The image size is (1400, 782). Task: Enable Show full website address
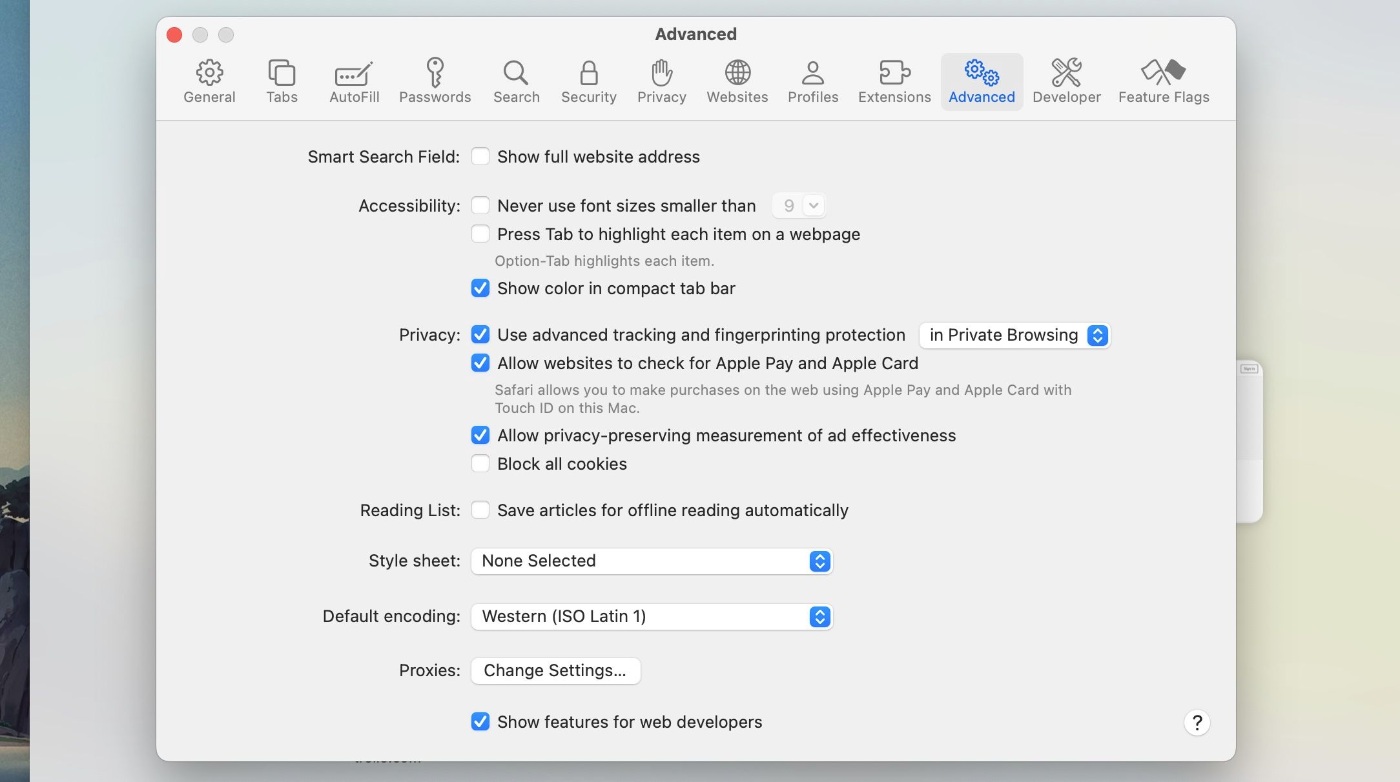480,156
